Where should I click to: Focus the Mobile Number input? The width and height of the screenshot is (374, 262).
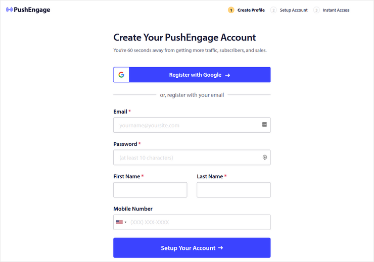click(197, 222)
